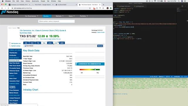Go back using Chrome's back arrow
The width and height of the screenshot is (188, 106).
pos(2,8)
